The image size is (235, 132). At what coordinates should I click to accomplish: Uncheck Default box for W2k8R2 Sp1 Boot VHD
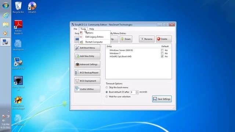(162, 56)
